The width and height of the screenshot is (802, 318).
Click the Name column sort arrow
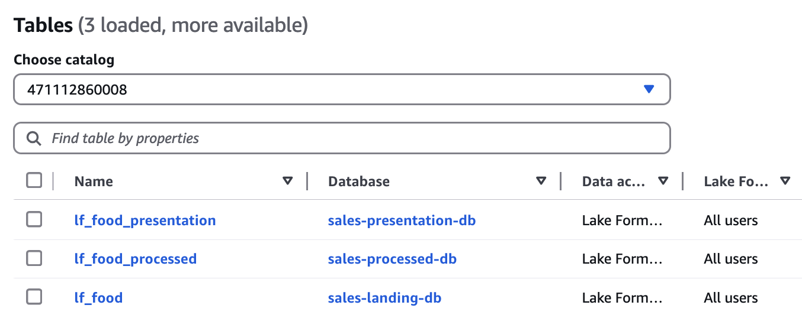point(288,181)
